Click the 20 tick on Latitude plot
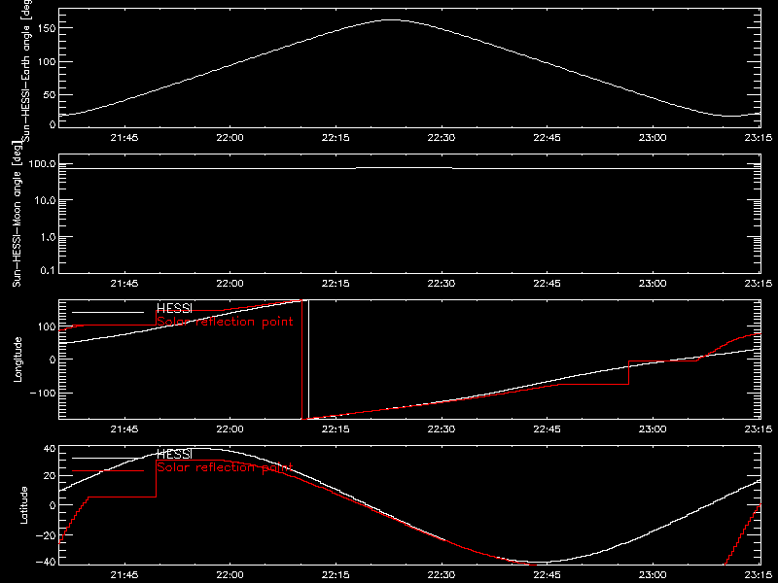This screenshot has height=583, width=778. pyautogui.click(x=50, y=476)
